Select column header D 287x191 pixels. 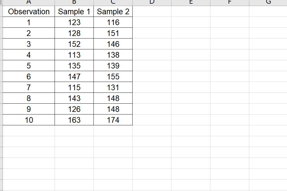(152, 2)
